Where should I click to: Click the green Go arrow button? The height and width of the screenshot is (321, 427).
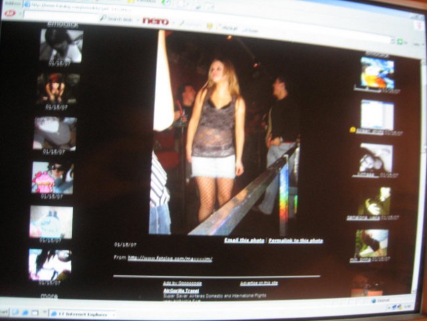click(400, 41)
